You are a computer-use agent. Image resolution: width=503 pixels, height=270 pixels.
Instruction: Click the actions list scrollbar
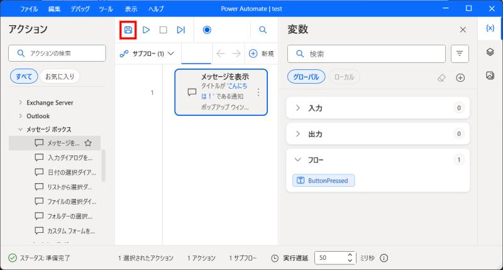click(x=103, y=166)
